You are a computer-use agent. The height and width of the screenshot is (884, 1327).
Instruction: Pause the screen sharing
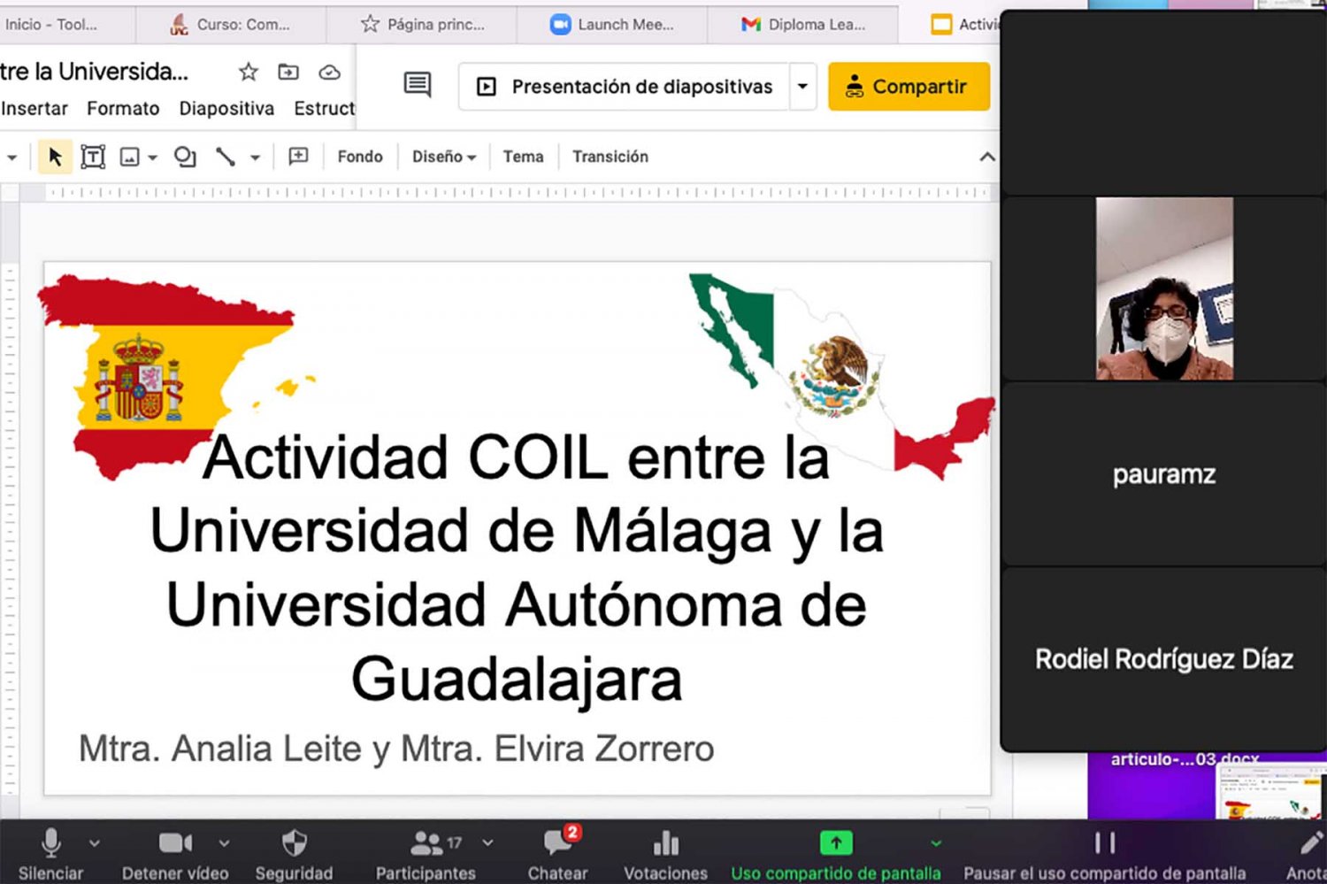(1104, 855)
